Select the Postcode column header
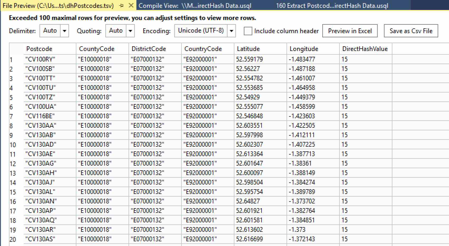 pos(50,49)
